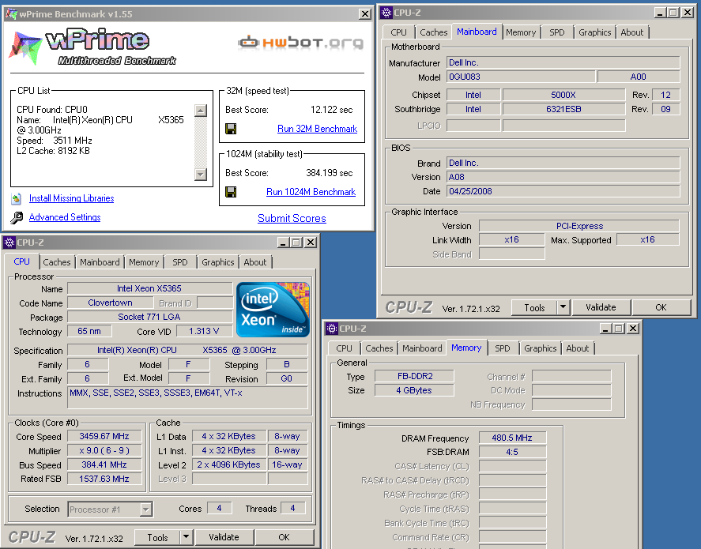Click the 6321ESB southbridge value
This screenshot has height=549, width=701.
[x=563, y=109]
